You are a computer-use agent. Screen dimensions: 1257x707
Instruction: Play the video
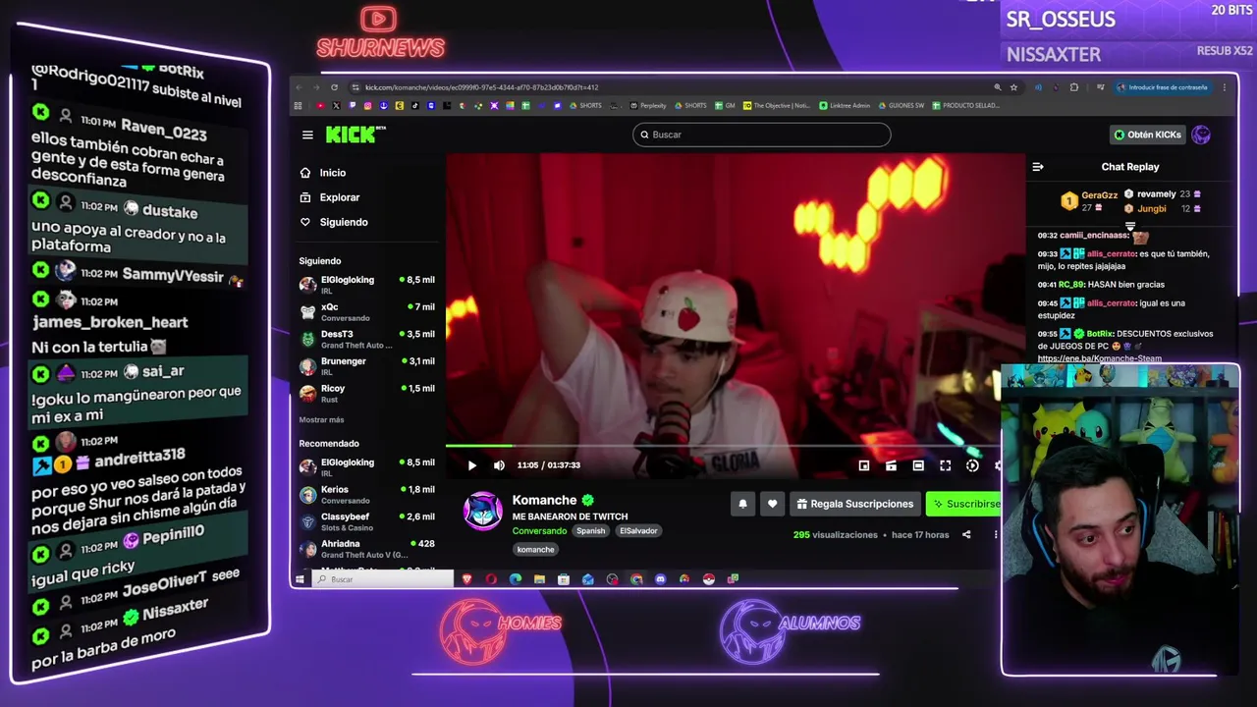[x=472, y=465]
